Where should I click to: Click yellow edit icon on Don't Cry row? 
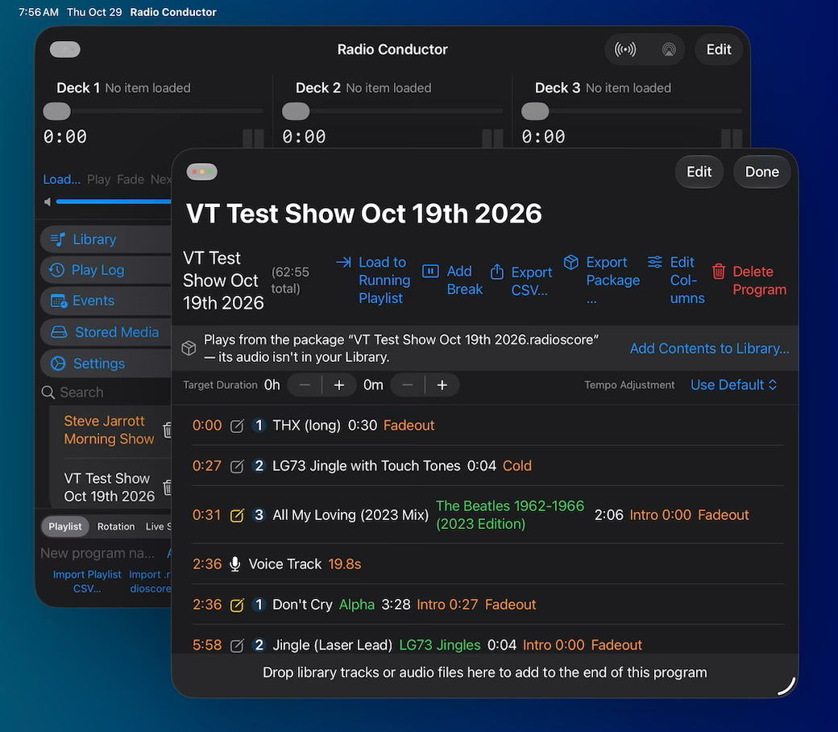point(237,605)
